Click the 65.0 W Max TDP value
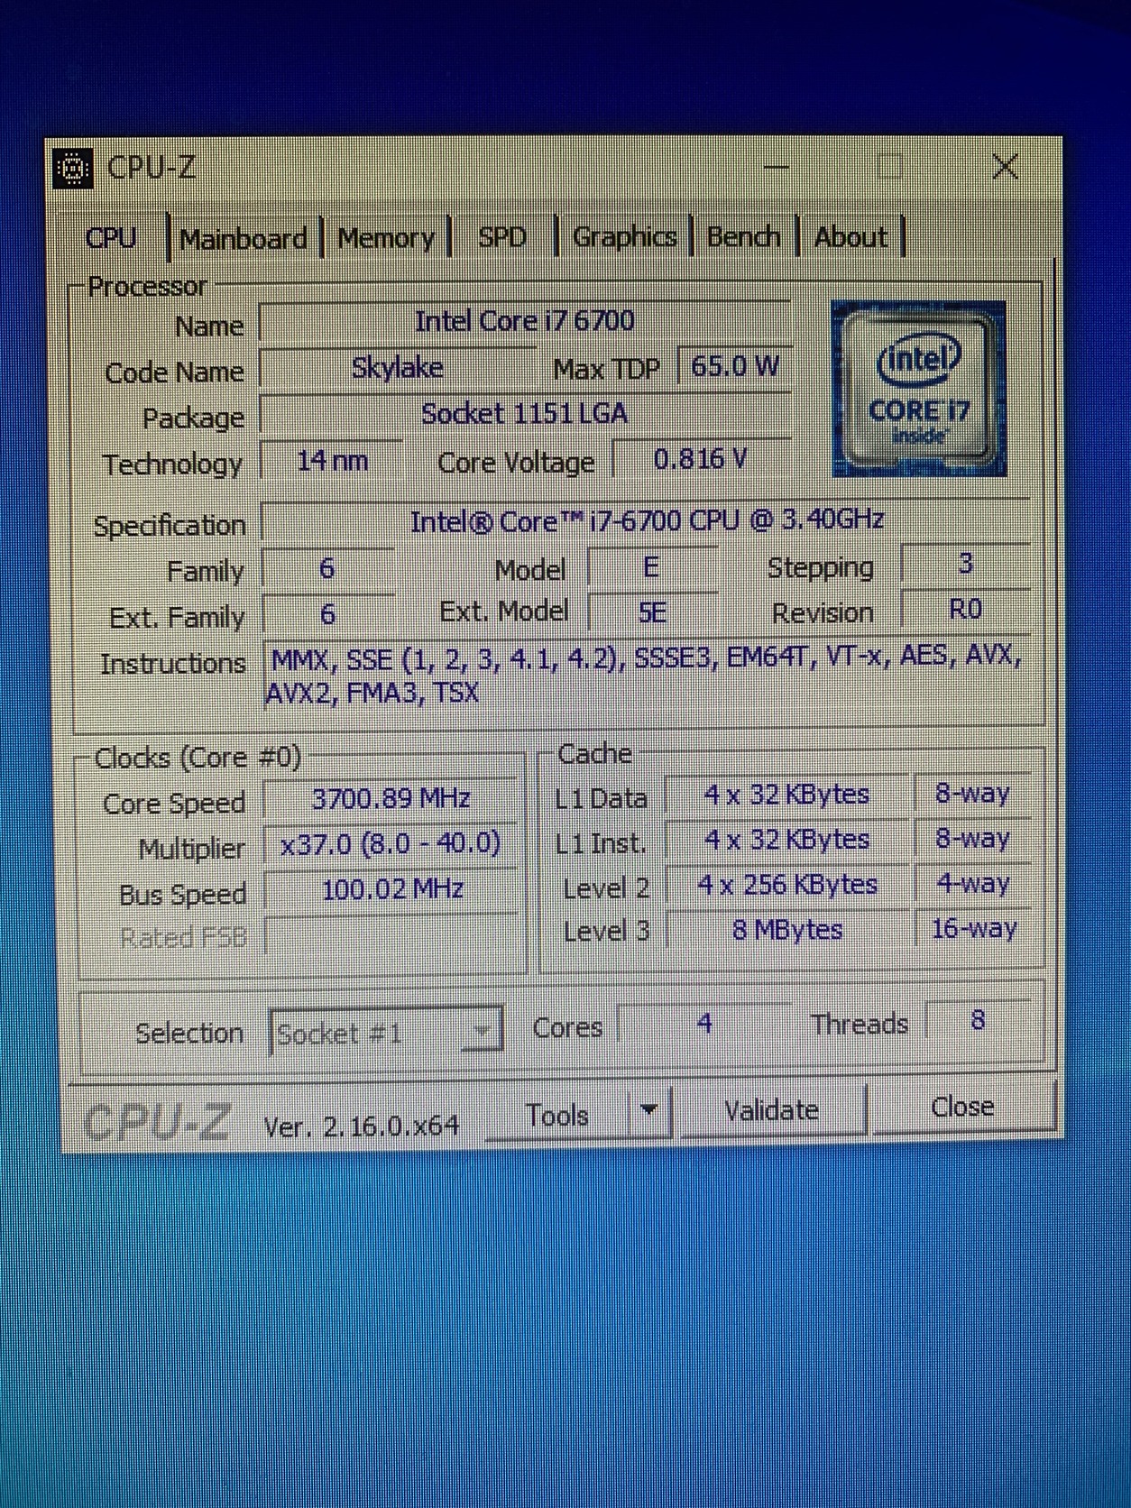 735,366
